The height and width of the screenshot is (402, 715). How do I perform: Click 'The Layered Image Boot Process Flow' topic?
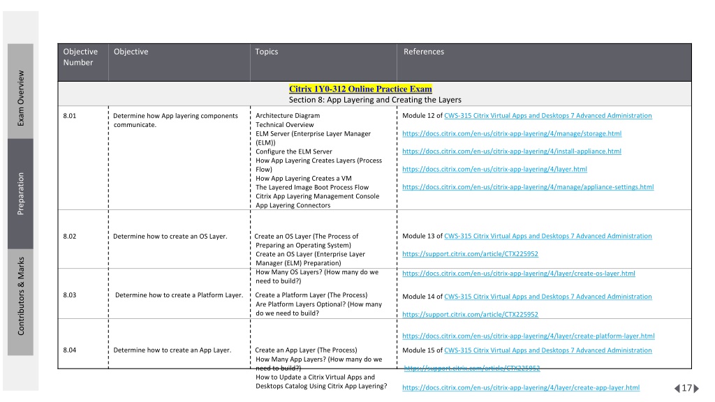click(x=312, y=187)
